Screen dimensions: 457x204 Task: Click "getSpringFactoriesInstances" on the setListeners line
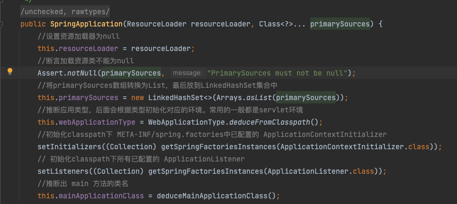click(206, 171)
